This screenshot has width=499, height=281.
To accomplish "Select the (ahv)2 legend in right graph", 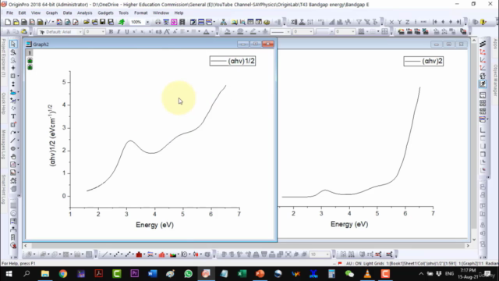I will click(x=423, y=61).
